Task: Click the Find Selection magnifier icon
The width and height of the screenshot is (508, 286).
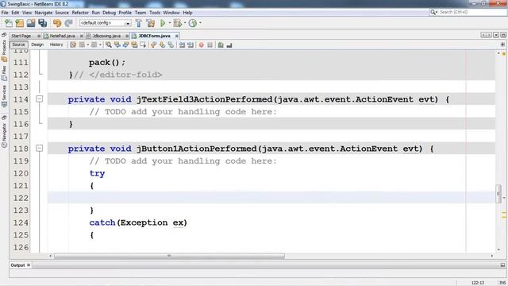Action: pyautogui.click(x=109, y=44)
